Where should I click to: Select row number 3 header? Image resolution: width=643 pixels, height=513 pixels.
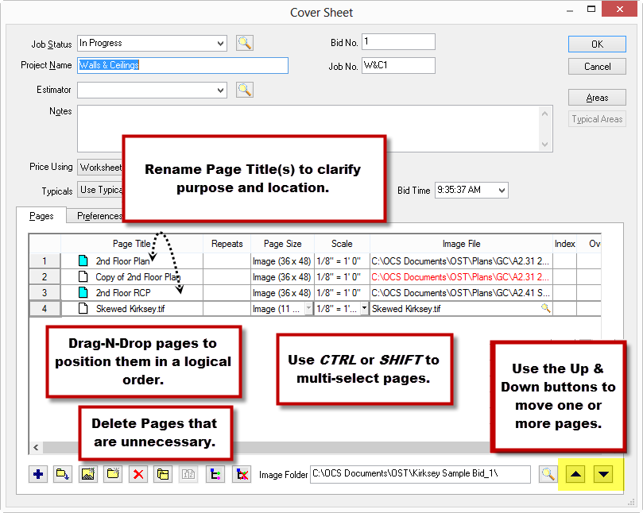(x=45, y=293)
